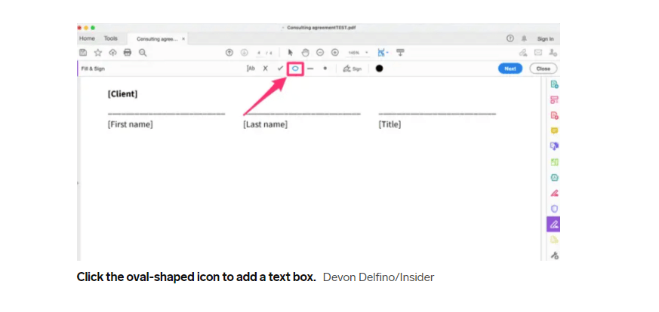The height and width of the screenshot is (312, 659).
Task: Select the Add Text (Ab) tool
Action: point(251,68)
